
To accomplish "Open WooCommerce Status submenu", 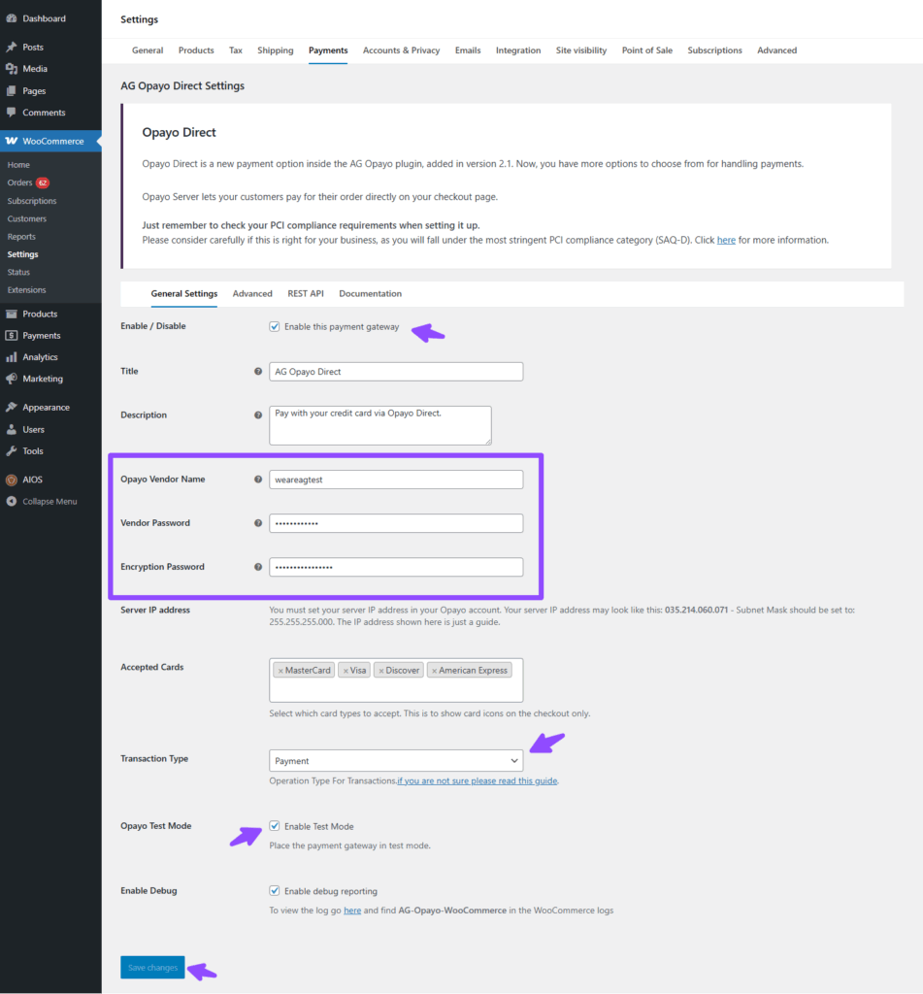I will 18,272.
